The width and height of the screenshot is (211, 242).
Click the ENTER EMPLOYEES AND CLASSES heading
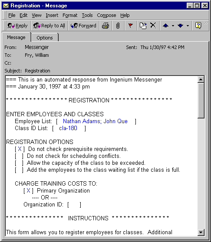click(x=55, y=114)
